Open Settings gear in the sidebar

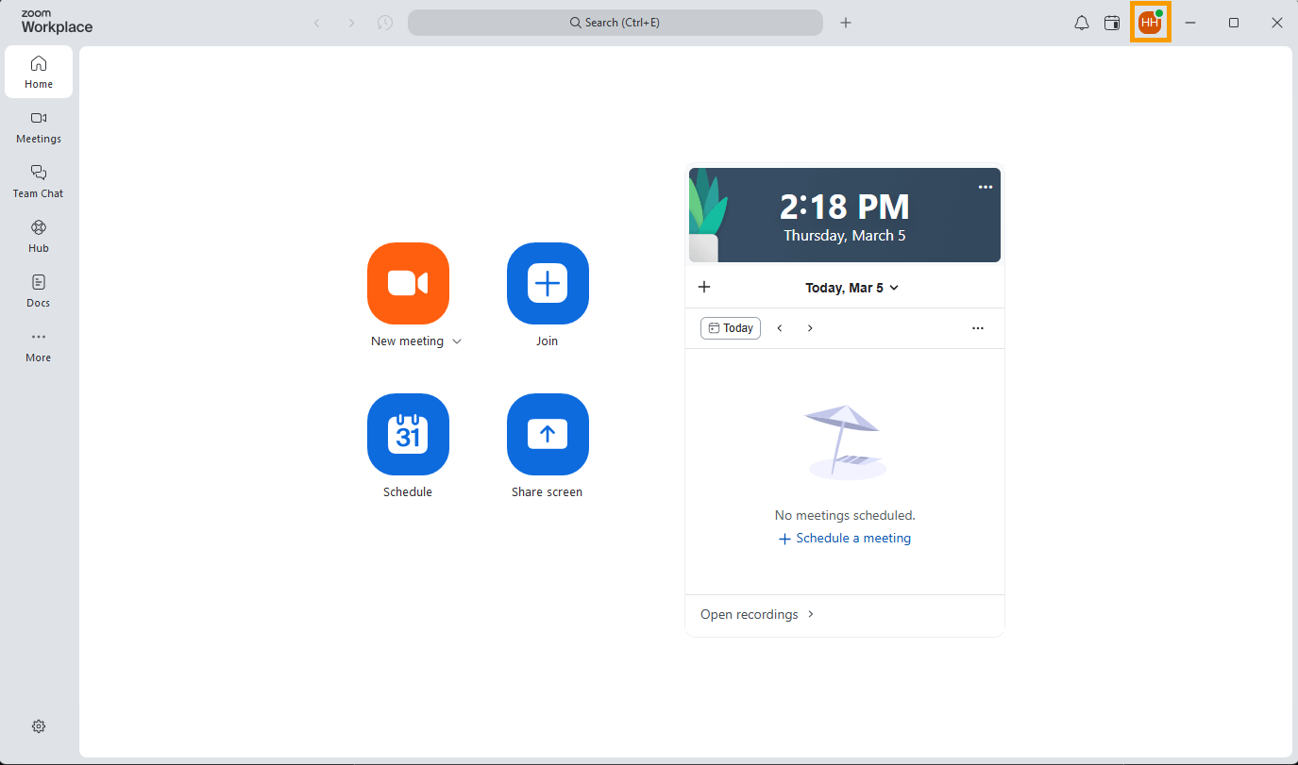tap(39, 726)
